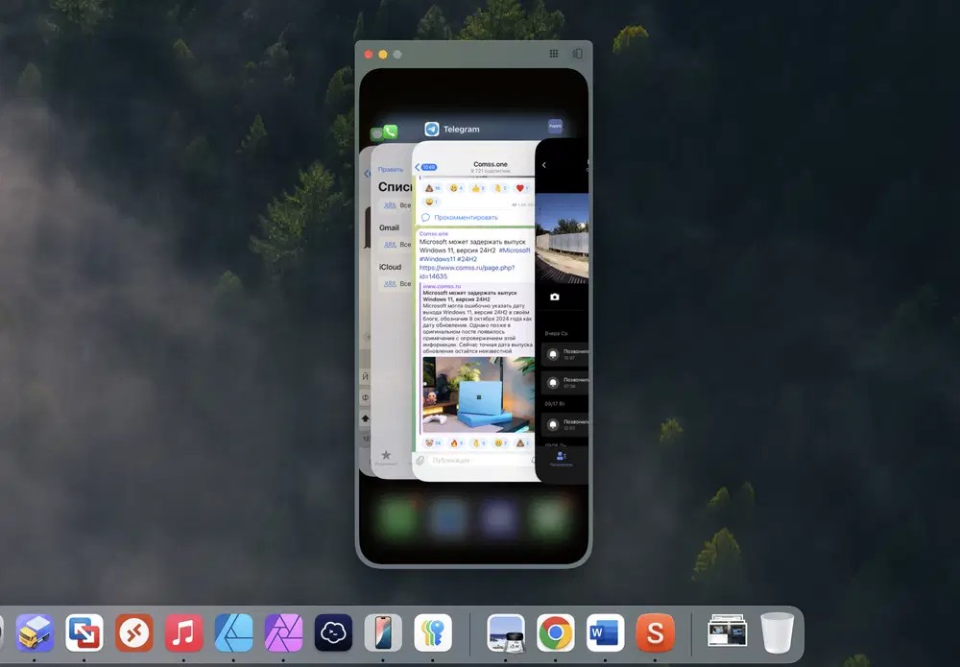This screenshot has height=667, width=960.
Task: Open the Comss.one channel header
Action: coord(491,167)
